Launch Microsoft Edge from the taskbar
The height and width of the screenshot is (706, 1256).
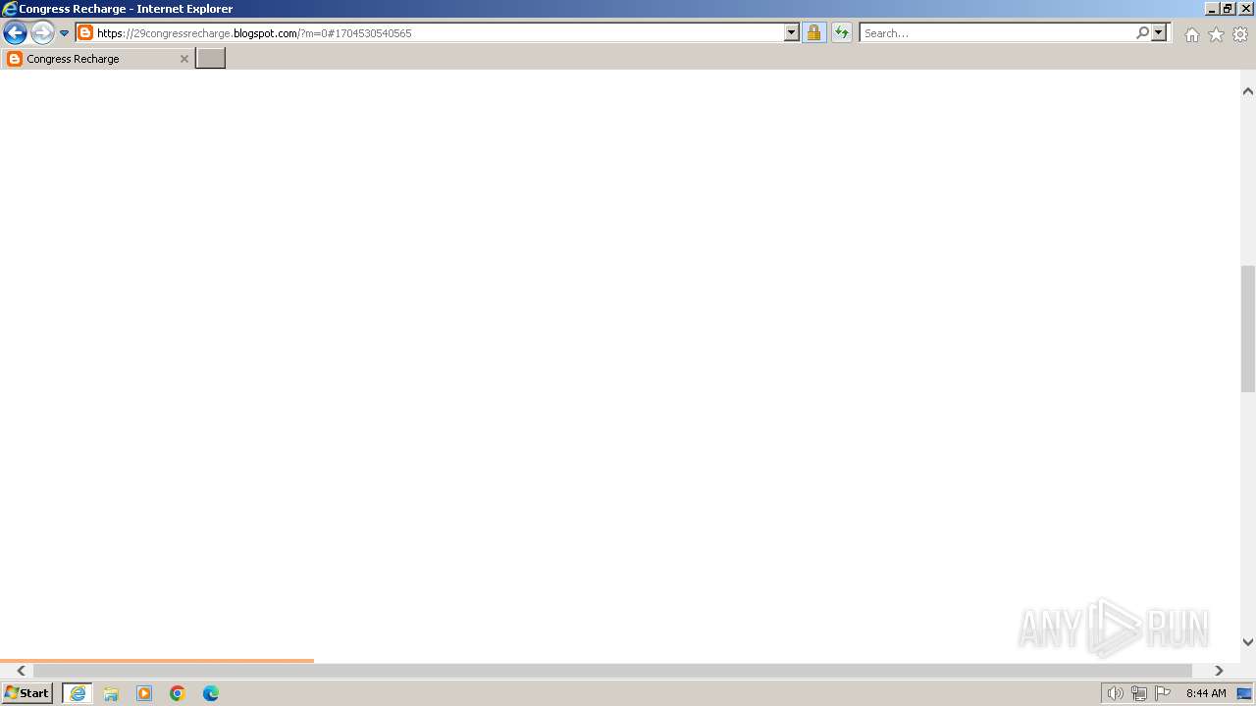[211, 693]
